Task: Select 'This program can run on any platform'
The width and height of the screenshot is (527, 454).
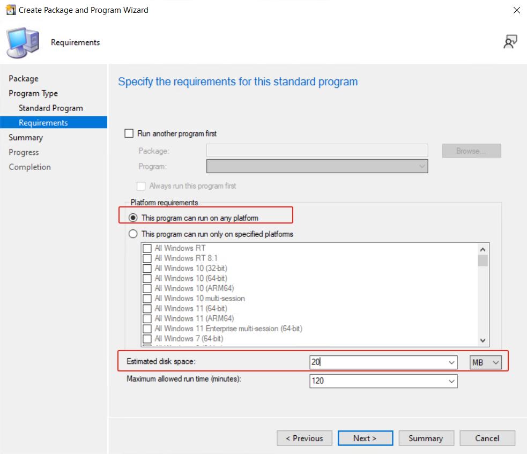Action: (x=133, y=218)
